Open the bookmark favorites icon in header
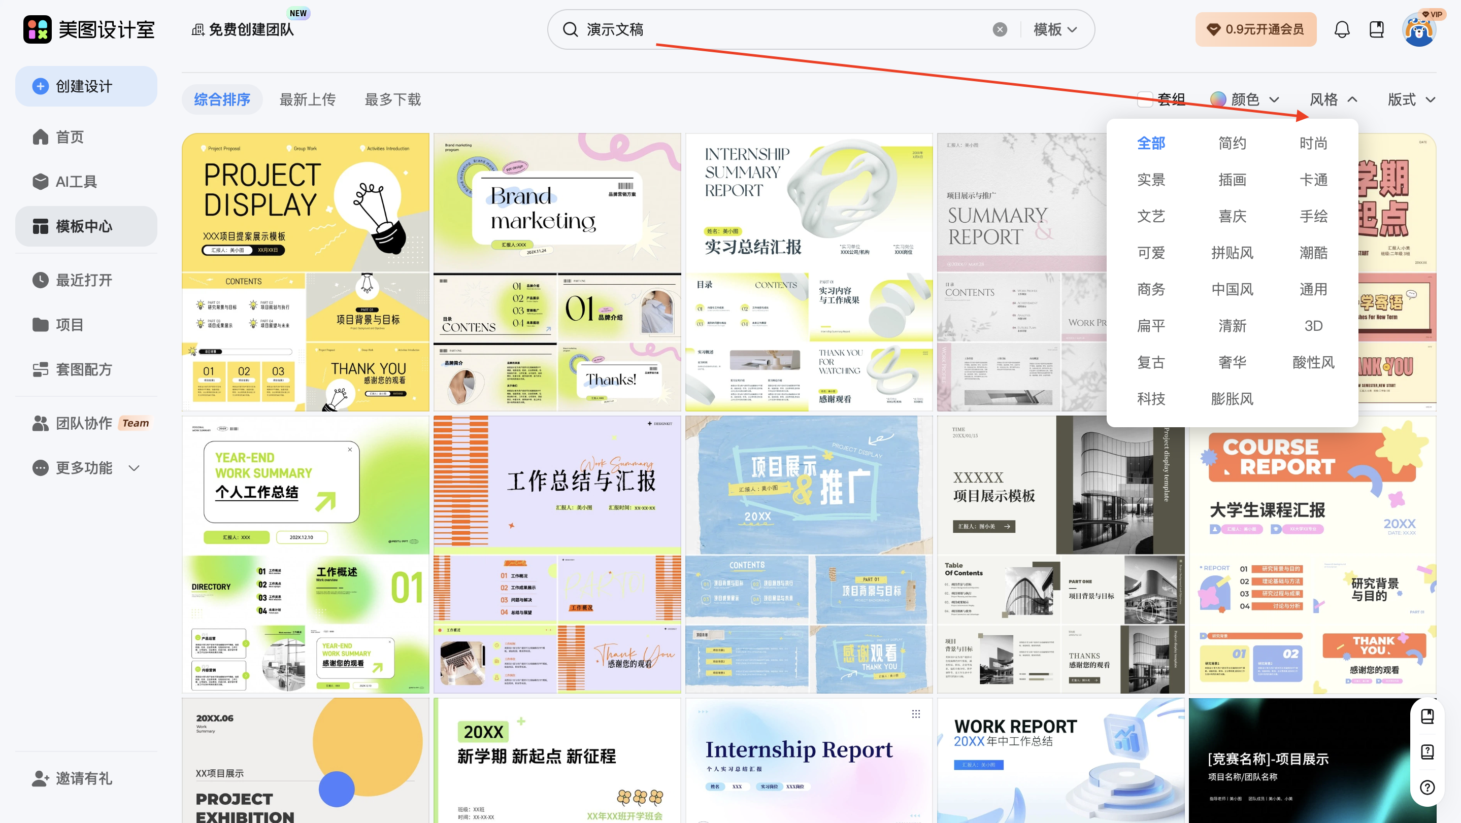Viewport: 1461px width, 823px height. tap(1377, 29)
